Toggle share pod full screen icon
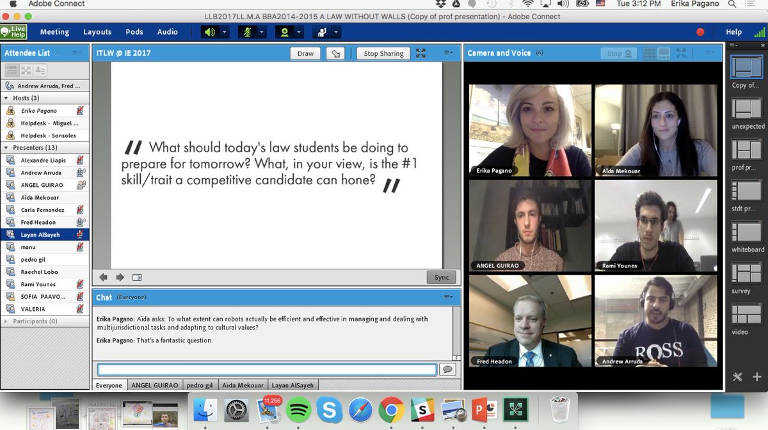768x430 pixels. click(420, 53)
